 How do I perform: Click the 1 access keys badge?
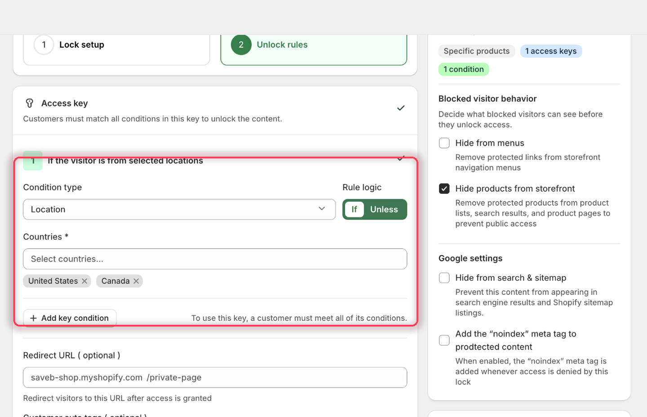(551, 51)
